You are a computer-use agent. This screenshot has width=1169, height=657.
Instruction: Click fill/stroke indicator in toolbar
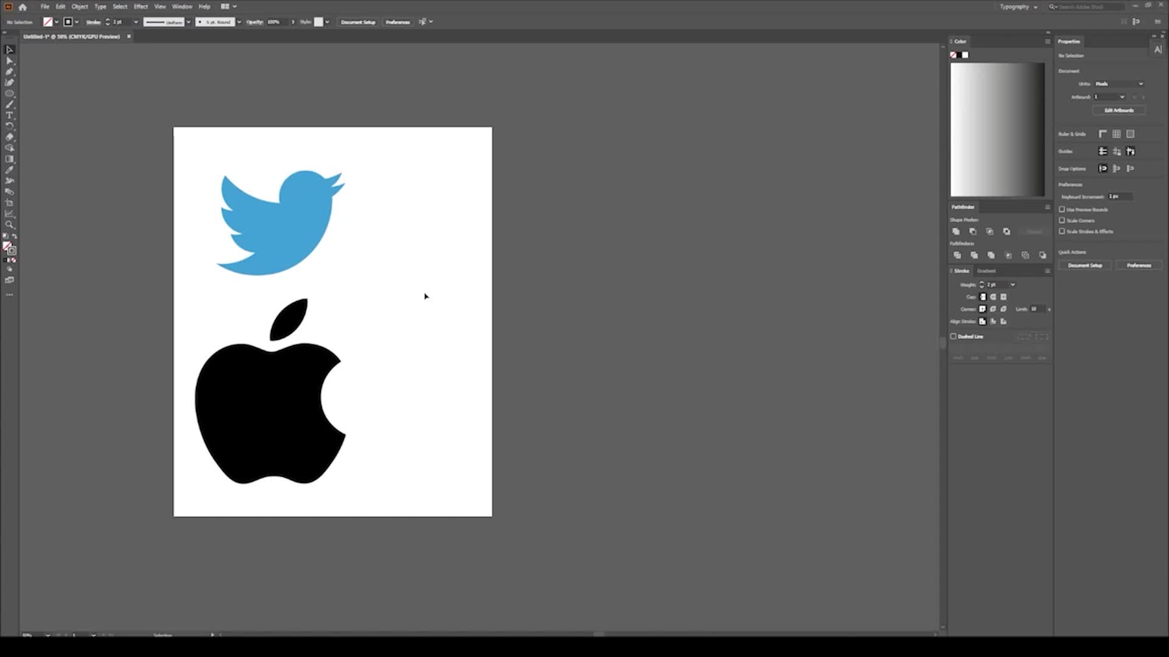[9, 248]
